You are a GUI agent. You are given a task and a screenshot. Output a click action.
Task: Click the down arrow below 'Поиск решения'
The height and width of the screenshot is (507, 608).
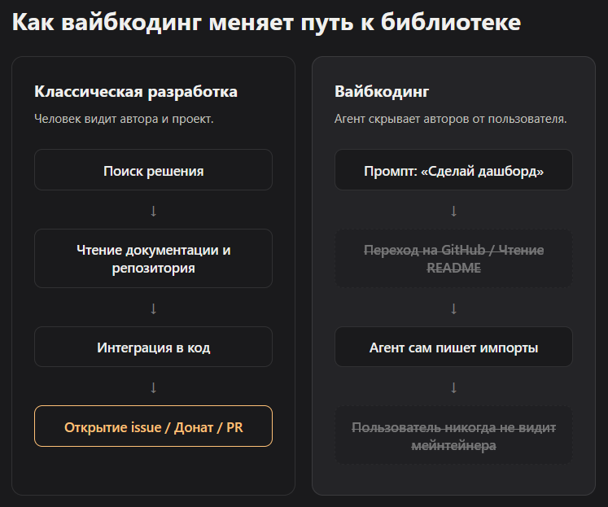[x=153, y=212]
